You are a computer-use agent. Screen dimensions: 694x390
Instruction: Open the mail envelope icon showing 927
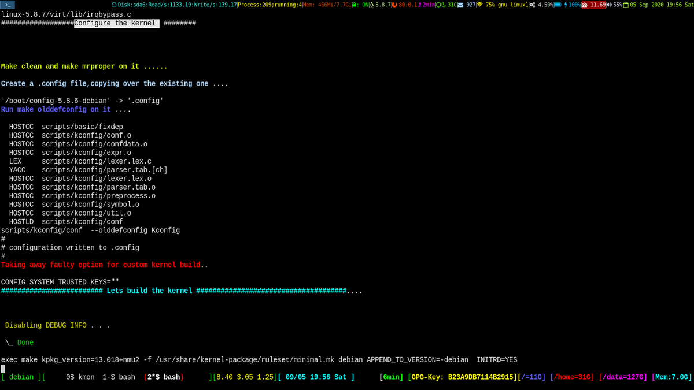(460, 5)
